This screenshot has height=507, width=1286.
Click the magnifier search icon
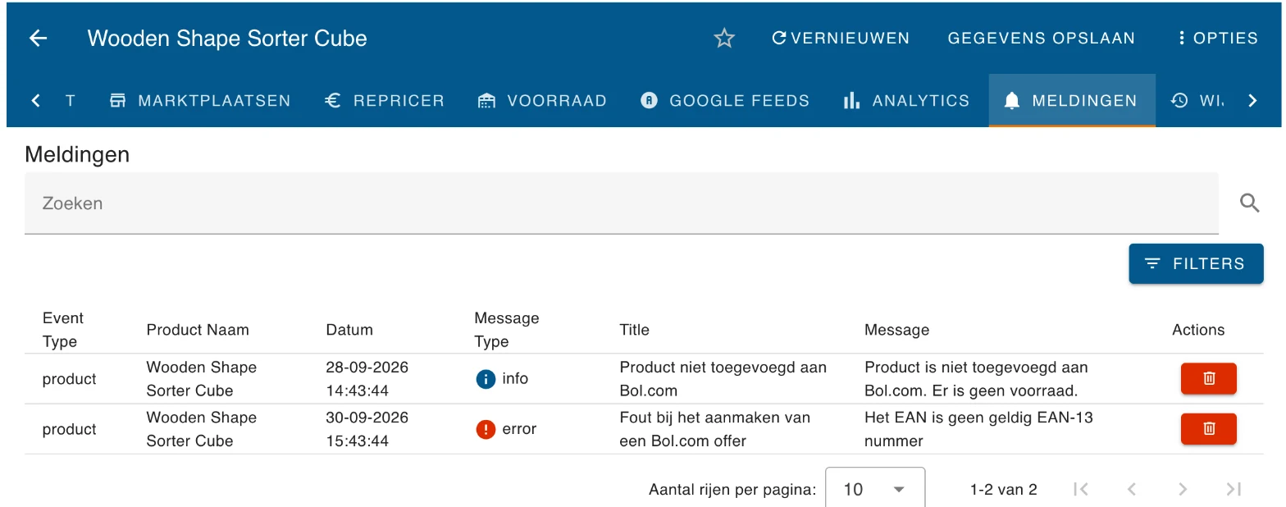pyautogui.click(x=1249, y=203)
